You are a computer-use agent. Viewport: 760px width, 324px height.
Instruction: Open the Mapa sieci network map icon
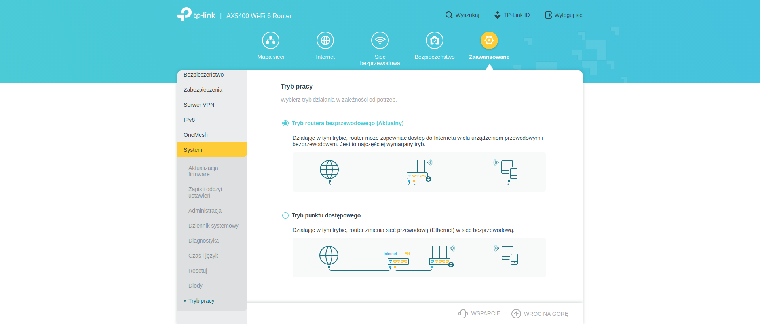point(271,40)
